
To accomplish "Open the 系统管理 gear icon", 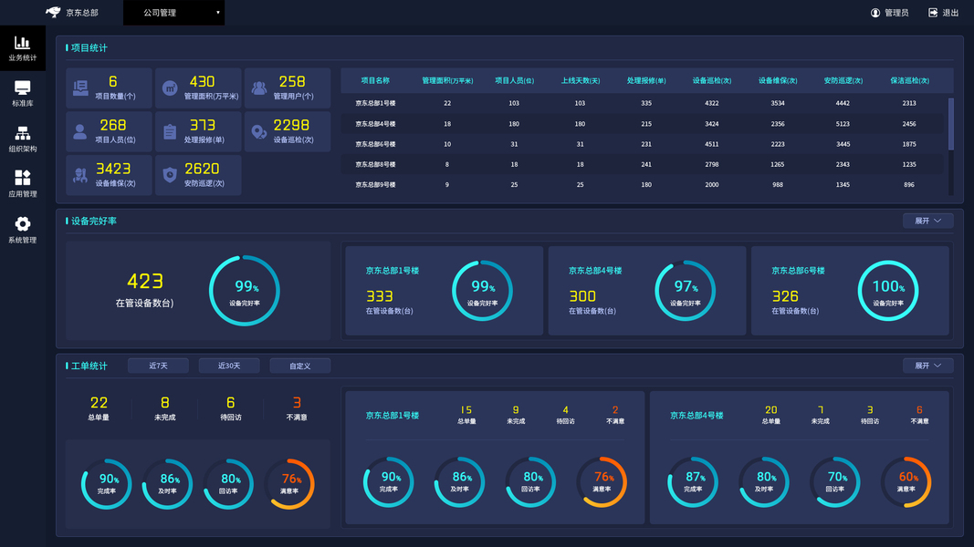I will (x=22, y=224).
